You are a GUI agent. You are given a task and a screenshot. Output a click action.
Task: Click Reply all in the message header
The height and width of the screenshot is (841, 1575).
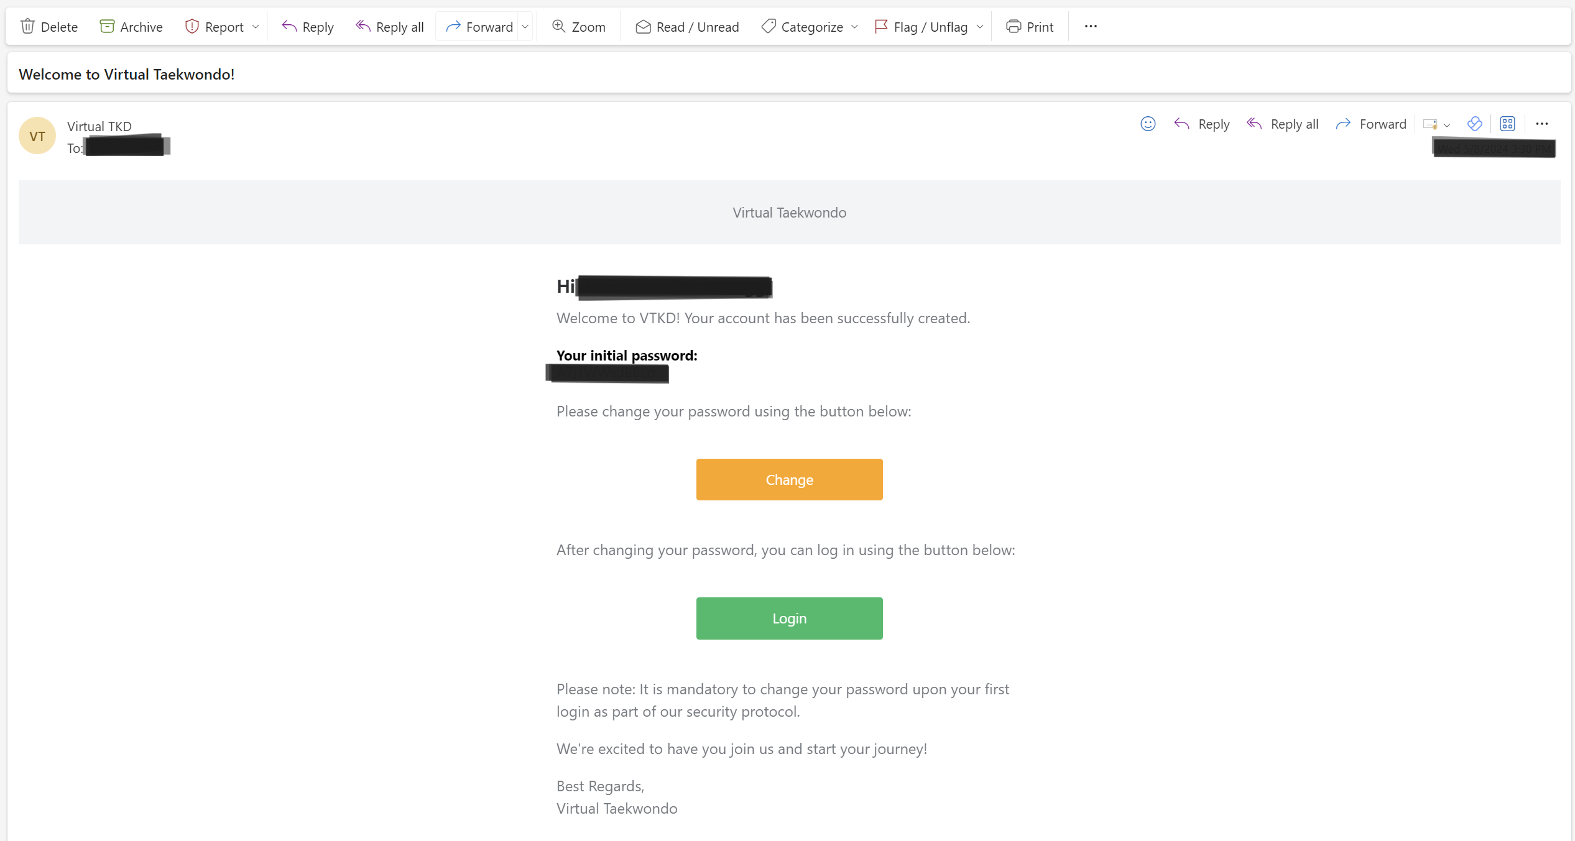1283,124
